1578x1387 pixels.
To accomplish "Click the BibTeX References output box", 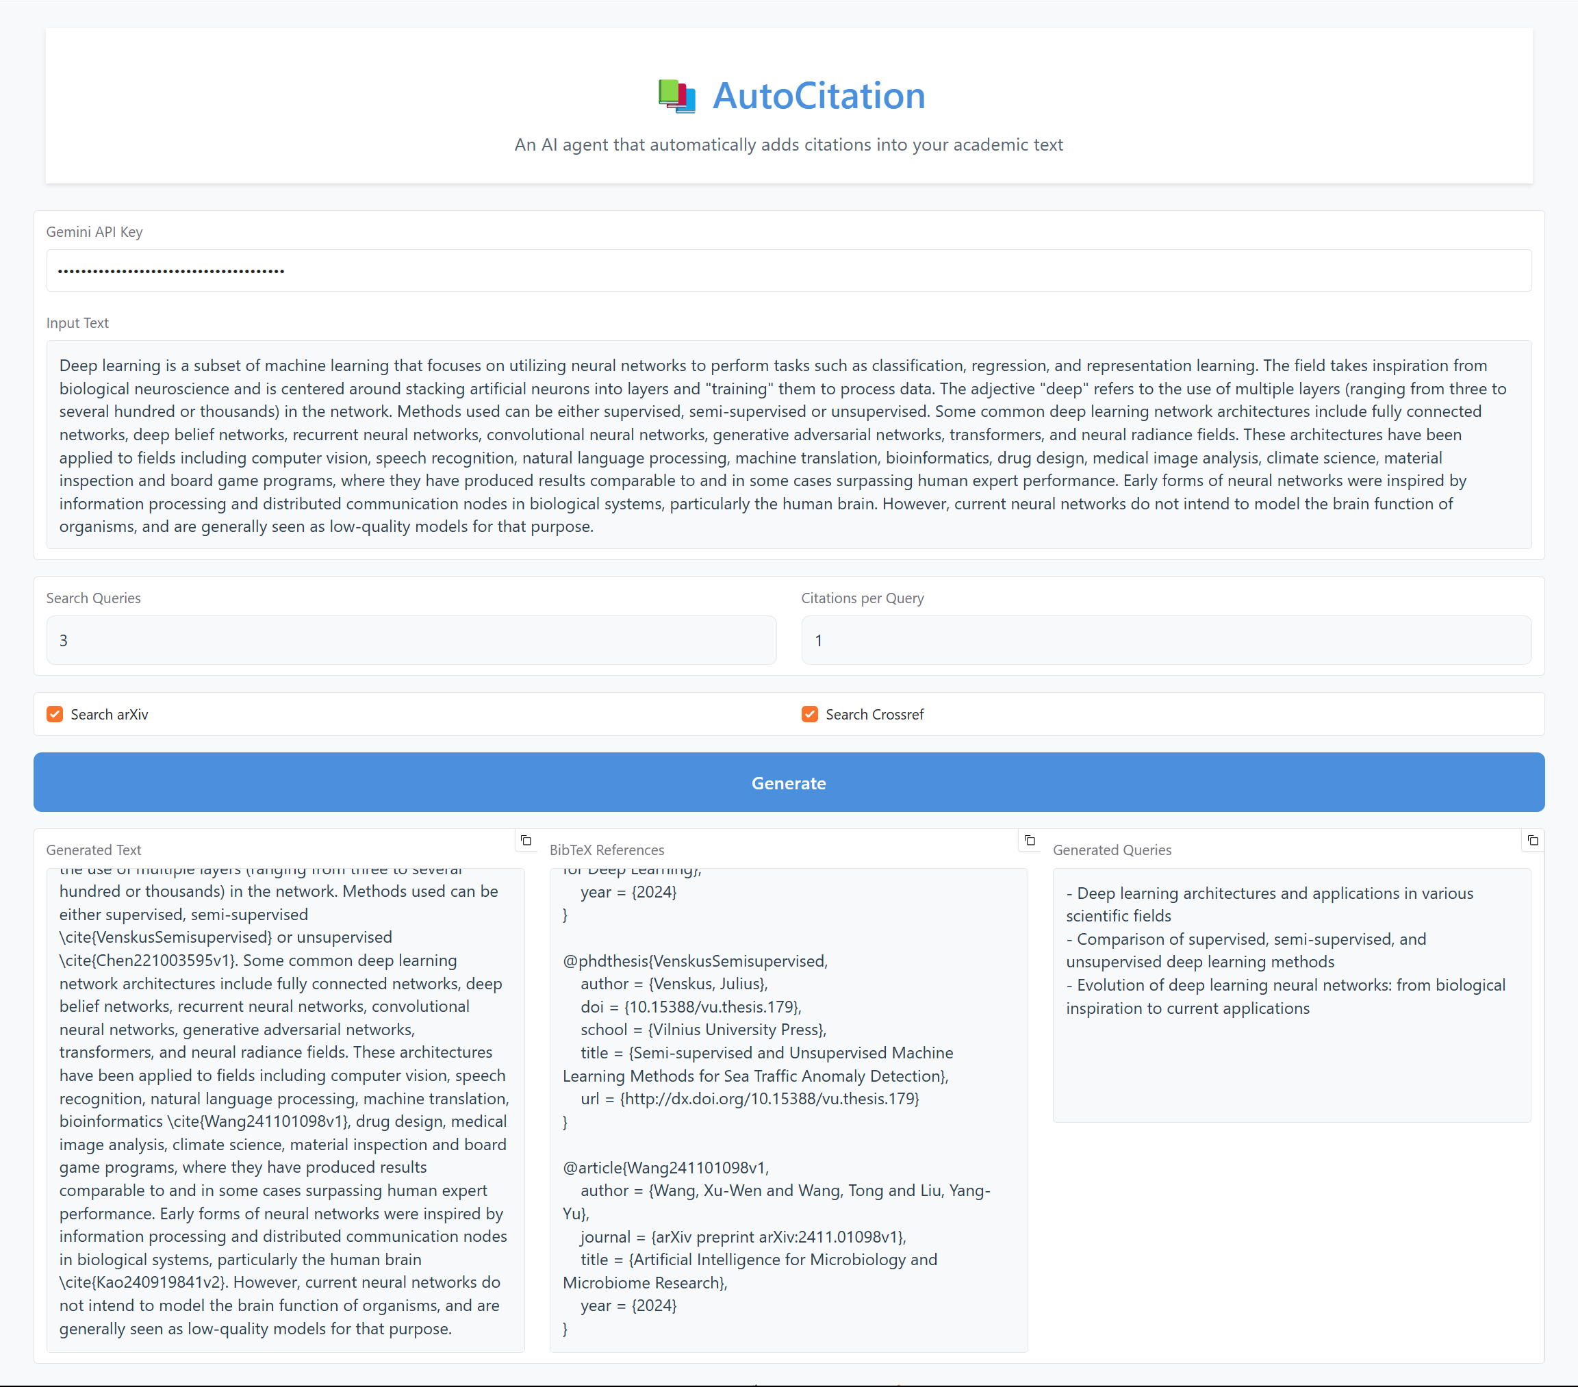I will click(788, 1110).
